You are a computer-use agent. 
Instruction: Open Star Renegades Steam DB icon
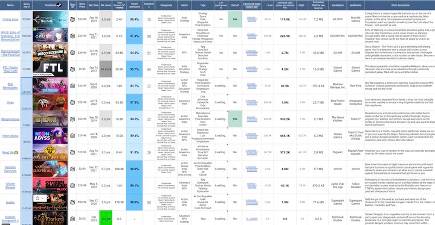[x=72, y=86]
